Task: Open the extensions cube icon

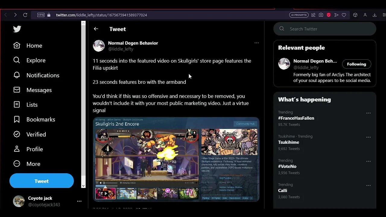Action: coord(355,15)
